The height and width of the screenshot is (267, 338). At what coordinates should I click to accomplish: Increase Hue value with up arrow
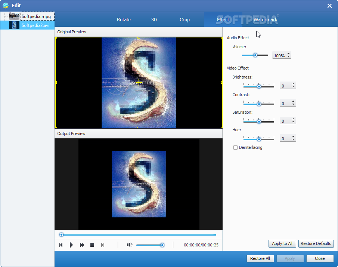[x=294, y=136]
